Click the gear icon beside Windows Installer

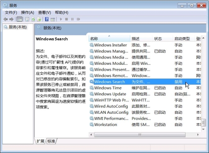pos(92,45)
